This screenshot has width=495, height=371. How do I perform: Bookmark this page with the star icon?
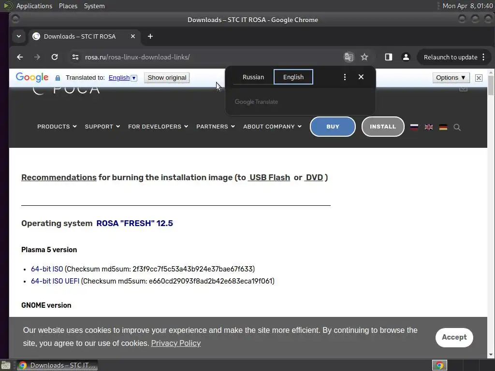click(x=364, y=57)
